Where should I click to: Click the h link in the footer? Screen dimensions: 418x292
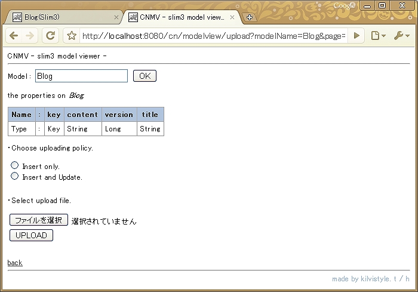click(x=407, y=279)
